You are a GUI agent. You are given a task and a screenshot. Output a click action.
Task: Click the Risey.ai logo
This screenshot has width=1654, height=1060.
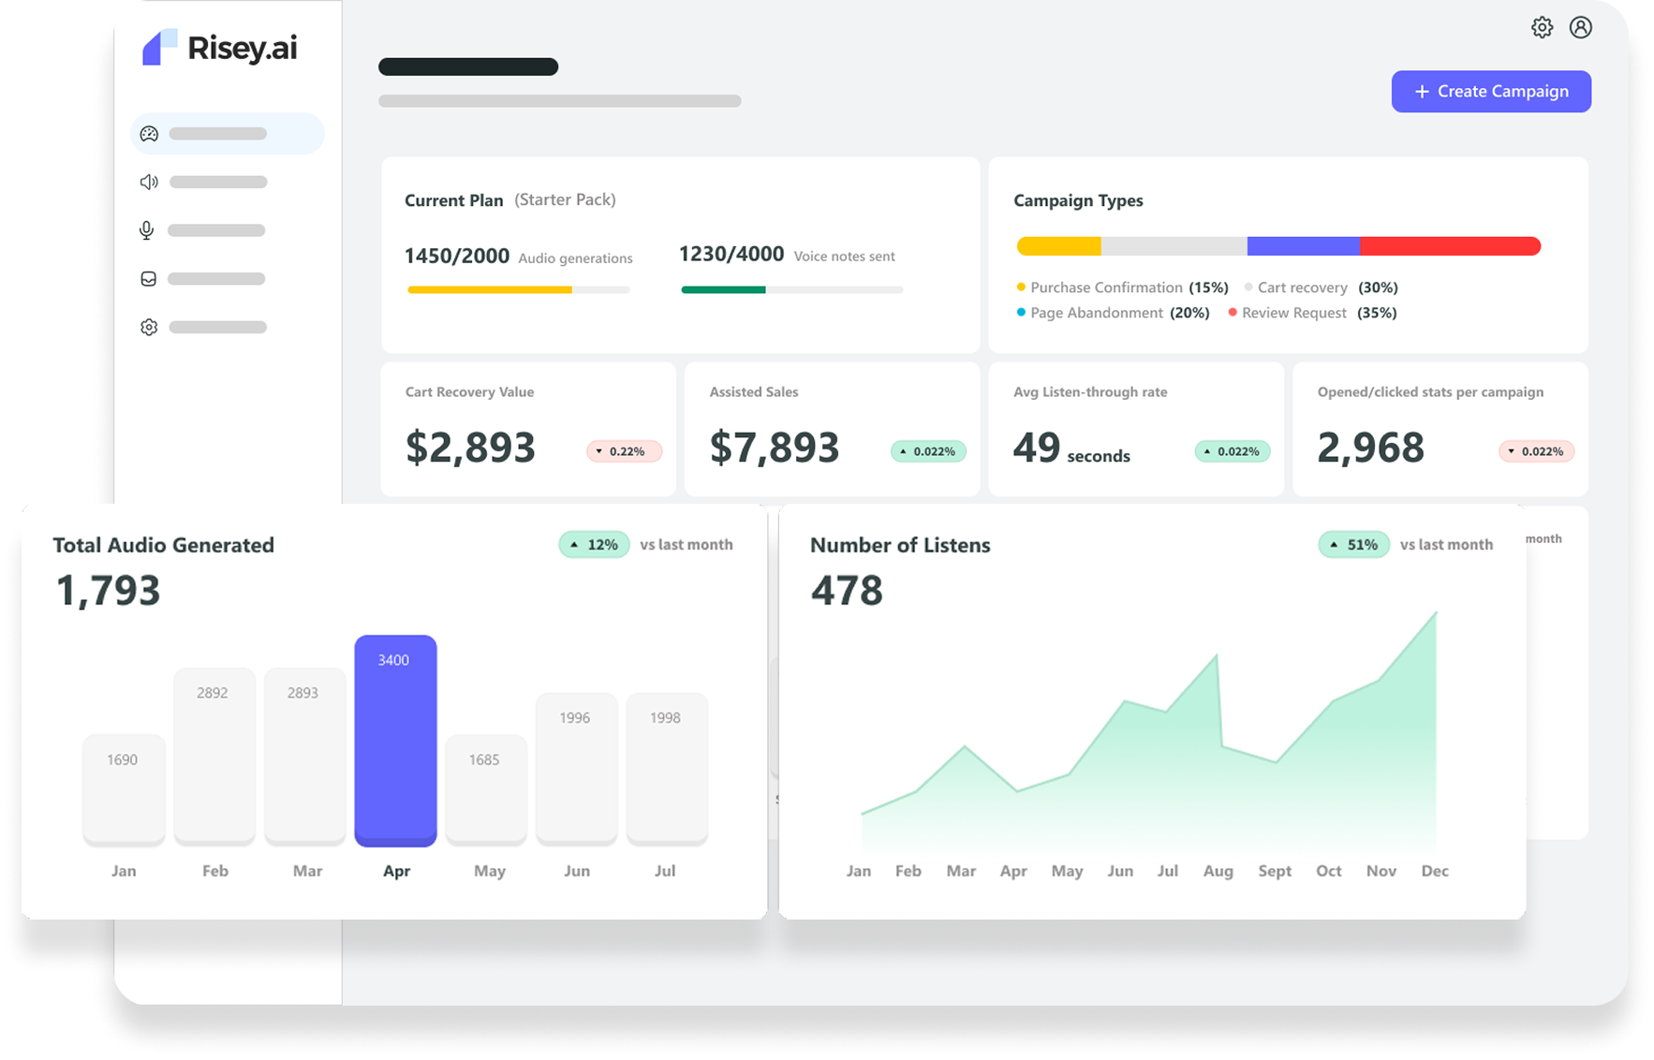221,49
